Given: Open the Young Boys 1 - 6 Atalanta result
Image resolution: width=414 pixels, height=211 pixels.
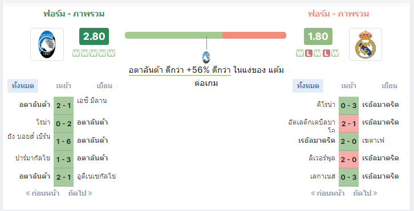Looking at the screenshot, I should 63,142.
